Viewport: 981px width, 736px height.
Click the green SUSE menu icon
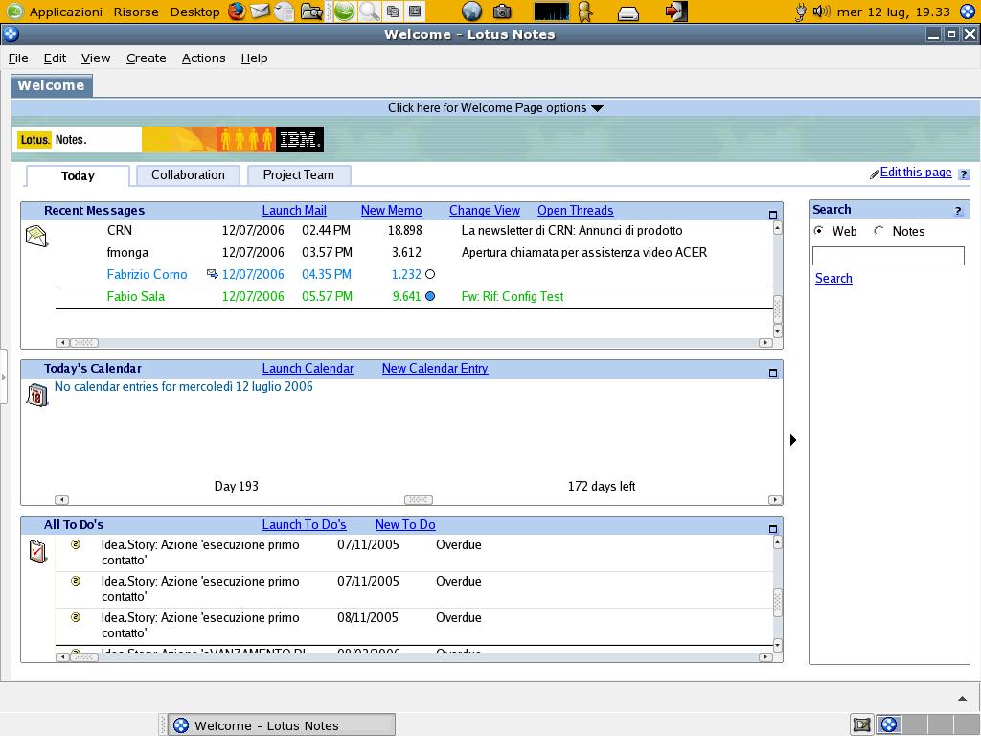[14, 11]
